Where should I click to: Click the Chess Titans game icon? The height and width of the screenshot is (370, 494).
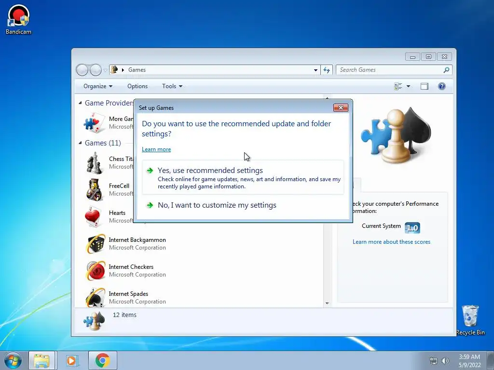tap(94, 163)
